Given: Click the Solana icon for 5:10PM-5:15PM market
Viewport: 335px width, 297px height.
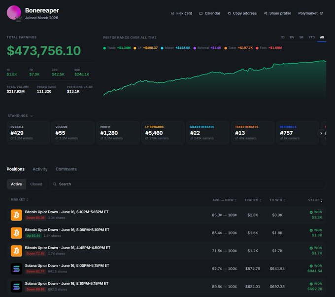Looking at the screenshot, I should click(16, 287).
